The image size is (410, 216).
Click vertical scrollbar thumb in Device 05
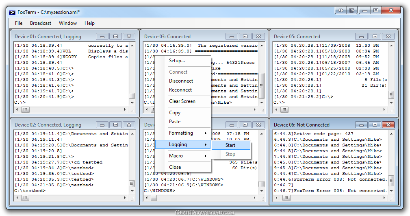(391, 94)
